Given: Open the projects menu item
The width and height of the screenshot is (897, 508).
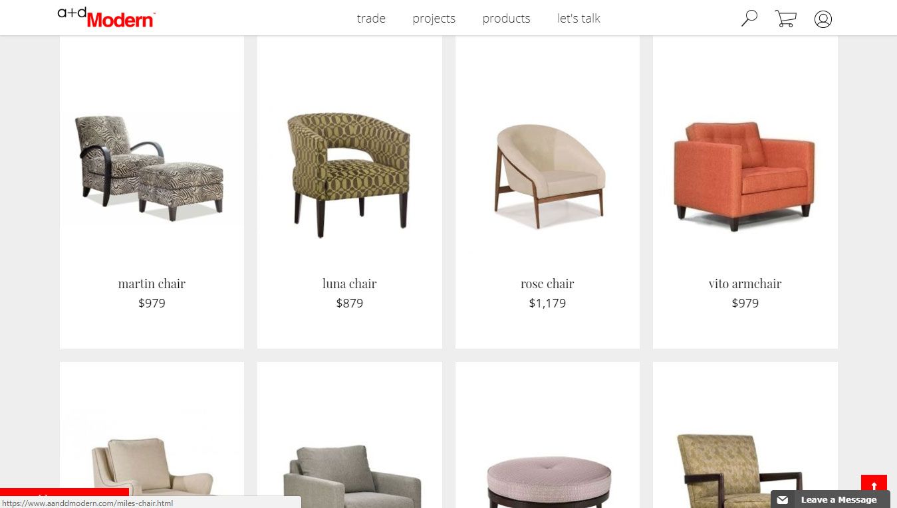Looking at the screenshot, I should (434, 19).
